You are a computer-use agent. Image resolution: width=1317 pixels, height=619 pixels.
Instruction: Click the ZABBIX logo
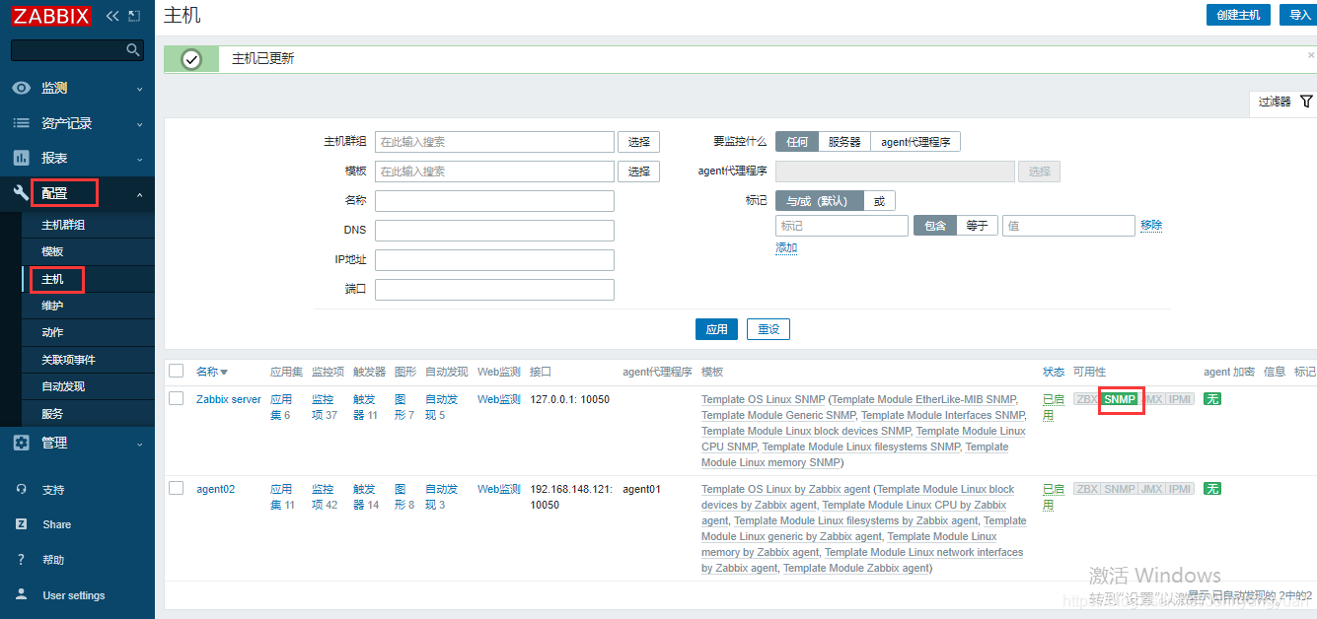[51, 16]
